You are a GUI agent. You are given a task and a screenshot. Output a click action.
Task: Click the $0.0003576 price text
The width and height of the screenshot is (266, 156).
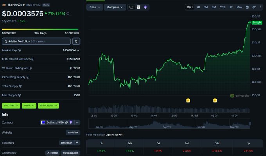[23, 14]
